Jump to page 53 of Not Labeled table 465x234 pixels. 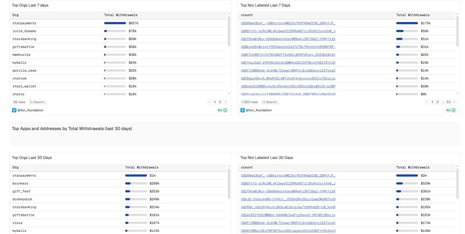(x=448, y=102)
